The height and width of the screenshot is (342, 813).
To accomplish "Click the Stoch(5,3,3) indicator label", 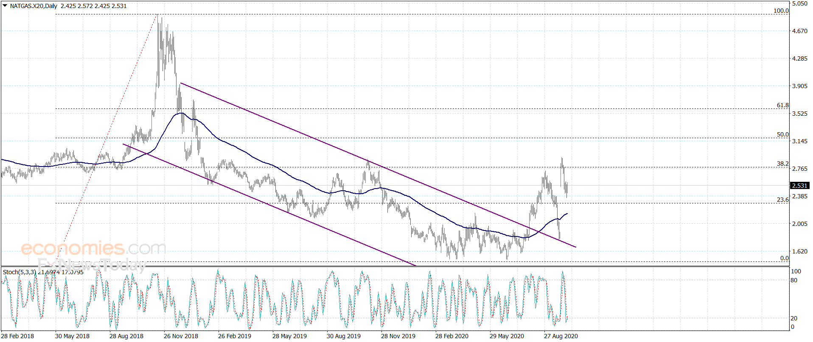I will point(19,272).
